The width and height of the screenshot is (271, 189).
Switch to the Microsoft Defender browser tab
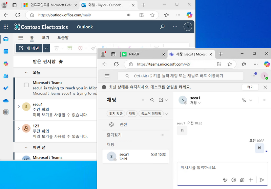[50, 5]
